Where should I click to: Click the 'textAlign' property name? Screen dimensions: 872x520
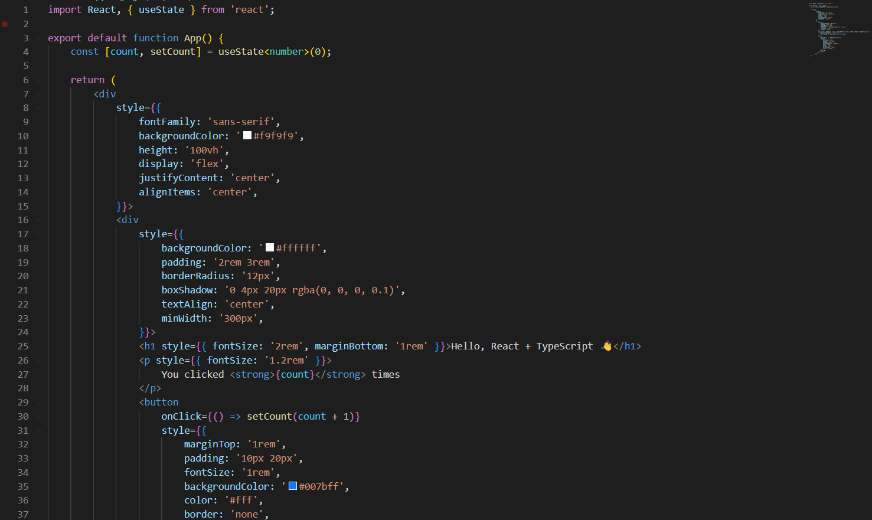[187, 305]
